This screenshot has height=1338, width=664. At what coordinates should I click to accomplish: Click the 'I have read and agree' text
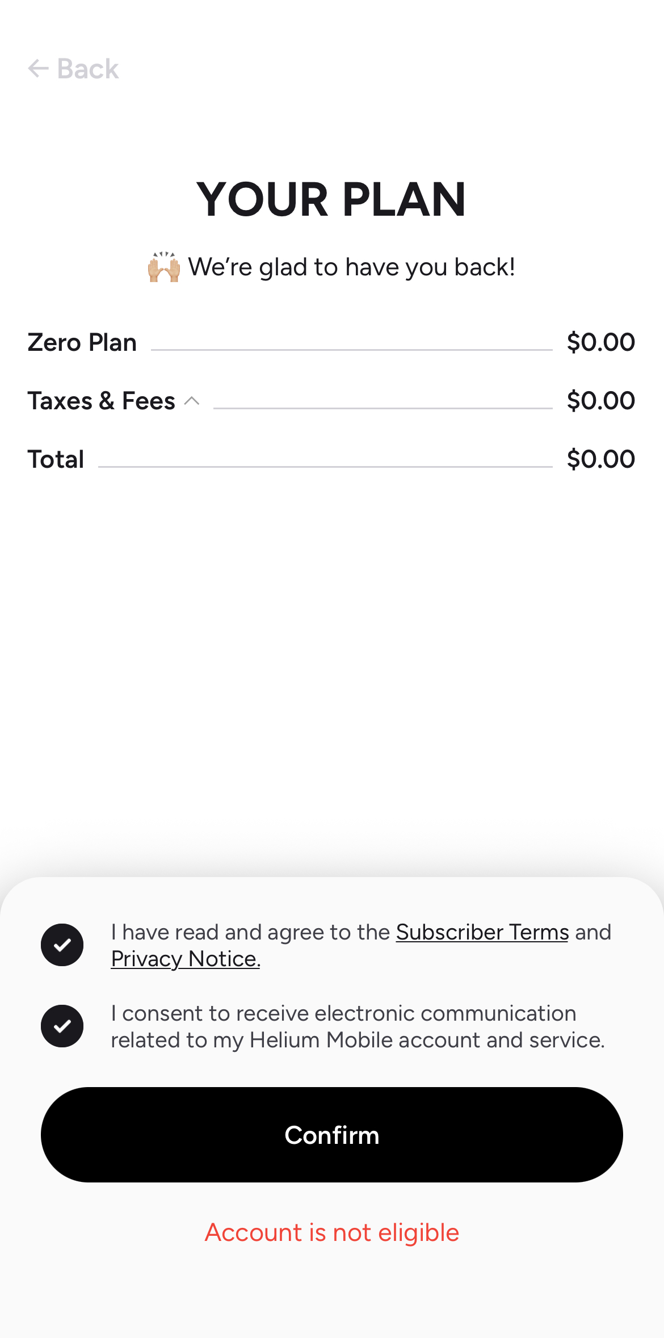[x=250, y=933]
